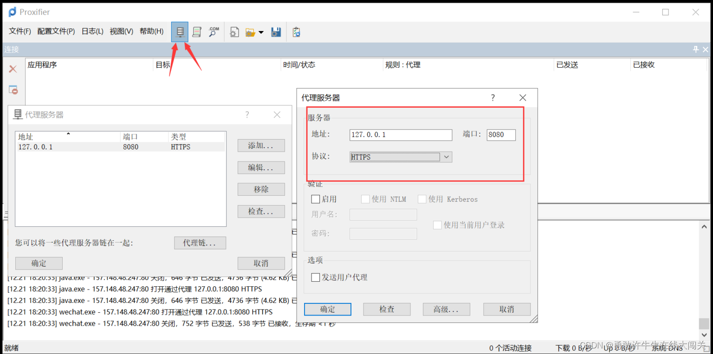Open the 协议 HTTPS combo box
Viewport: 713px width, 354px height.
(x=401, y=157)
